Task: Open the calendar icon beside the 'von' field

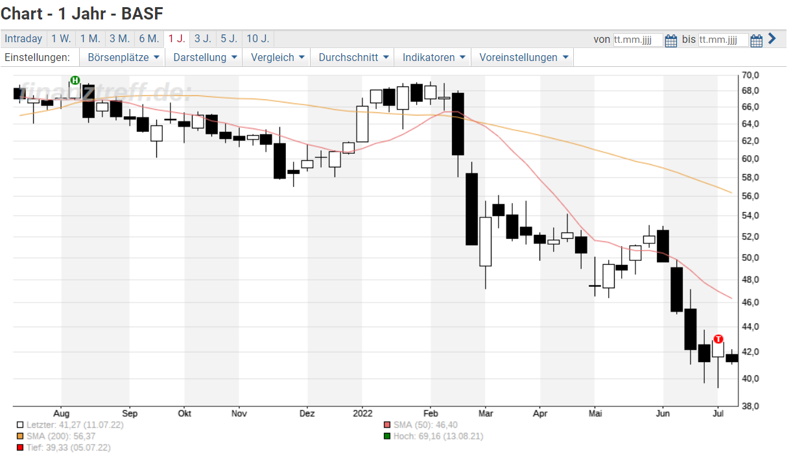Action: 671,40
